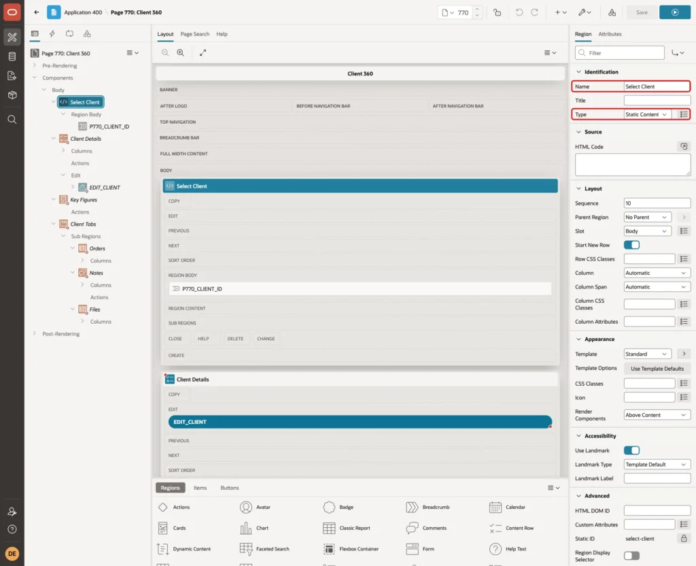Open the Create plus dropdown menu
This screenshot has height=566, width=696.
click(x=561, y=12)
